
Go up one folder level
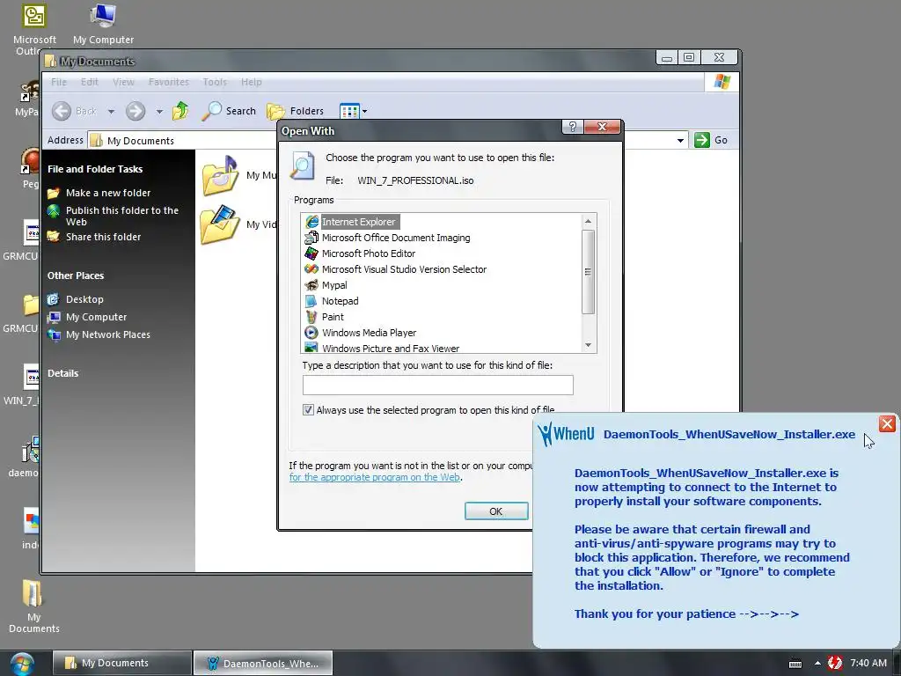click(180, 110)
